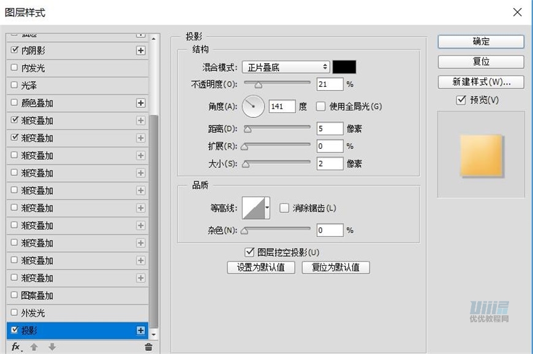Viewport: 533px width, 354px height.
Task: Click the plus icon beside 投影
Action: click(141, 331)
